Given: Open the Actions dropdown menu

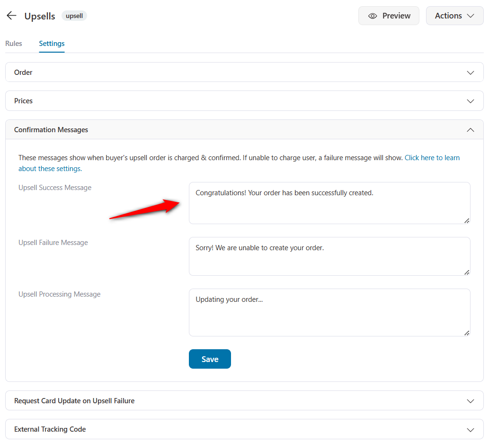Looking at the screenshot, I should 454,16.
